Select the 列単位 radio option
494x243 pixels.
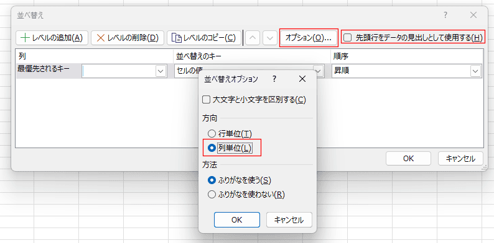(x=212, y=148)
